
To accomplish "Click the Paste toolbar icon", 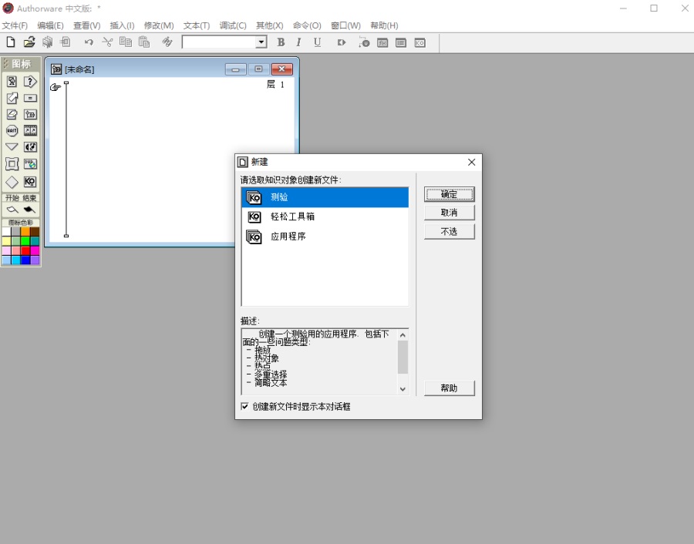I will 144,42.
